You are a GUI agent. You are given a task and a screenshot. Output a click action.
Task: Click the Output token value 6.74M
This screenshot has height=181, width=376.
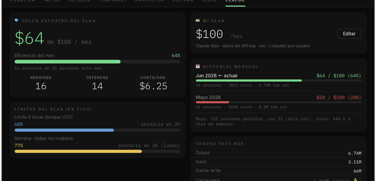point(355,153)
